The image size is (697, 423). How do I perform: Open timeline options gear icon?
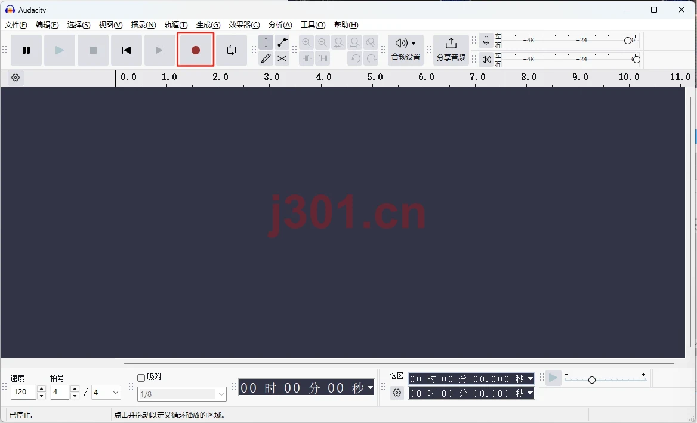point(16,78)
